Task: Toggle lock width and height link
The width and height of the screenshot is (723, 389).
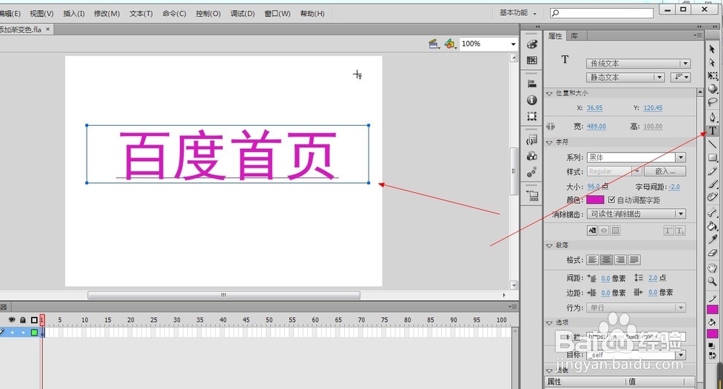Action: [550, 127]
